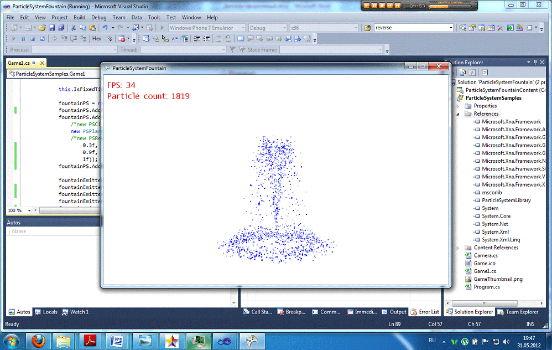Viewport: 552px width, 350px height.
Task: Click the Windows Start button
Action: [x=12, y=342]
